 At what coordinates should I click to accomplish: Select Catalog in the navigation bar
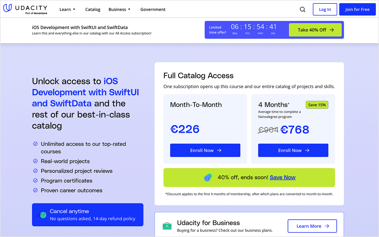pos(93,9)
